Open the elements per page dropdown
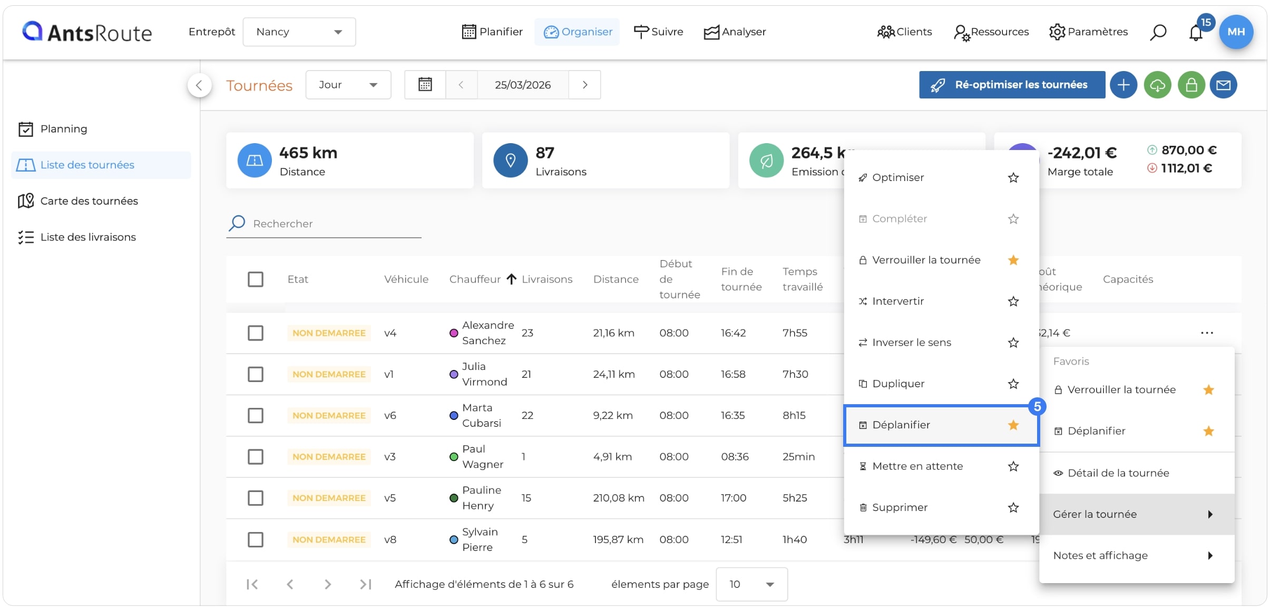The width and height of the screenshot is (1270, 611). click(x=751, y=584)
